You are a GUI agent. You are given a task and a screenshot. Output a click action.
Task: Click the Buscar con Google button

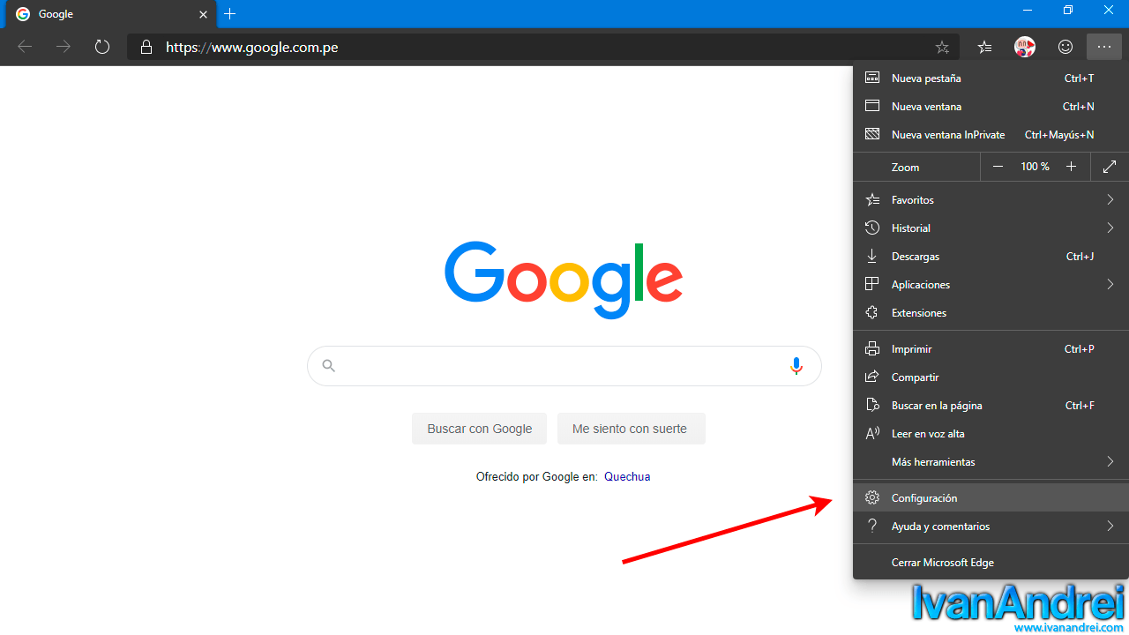479,429
